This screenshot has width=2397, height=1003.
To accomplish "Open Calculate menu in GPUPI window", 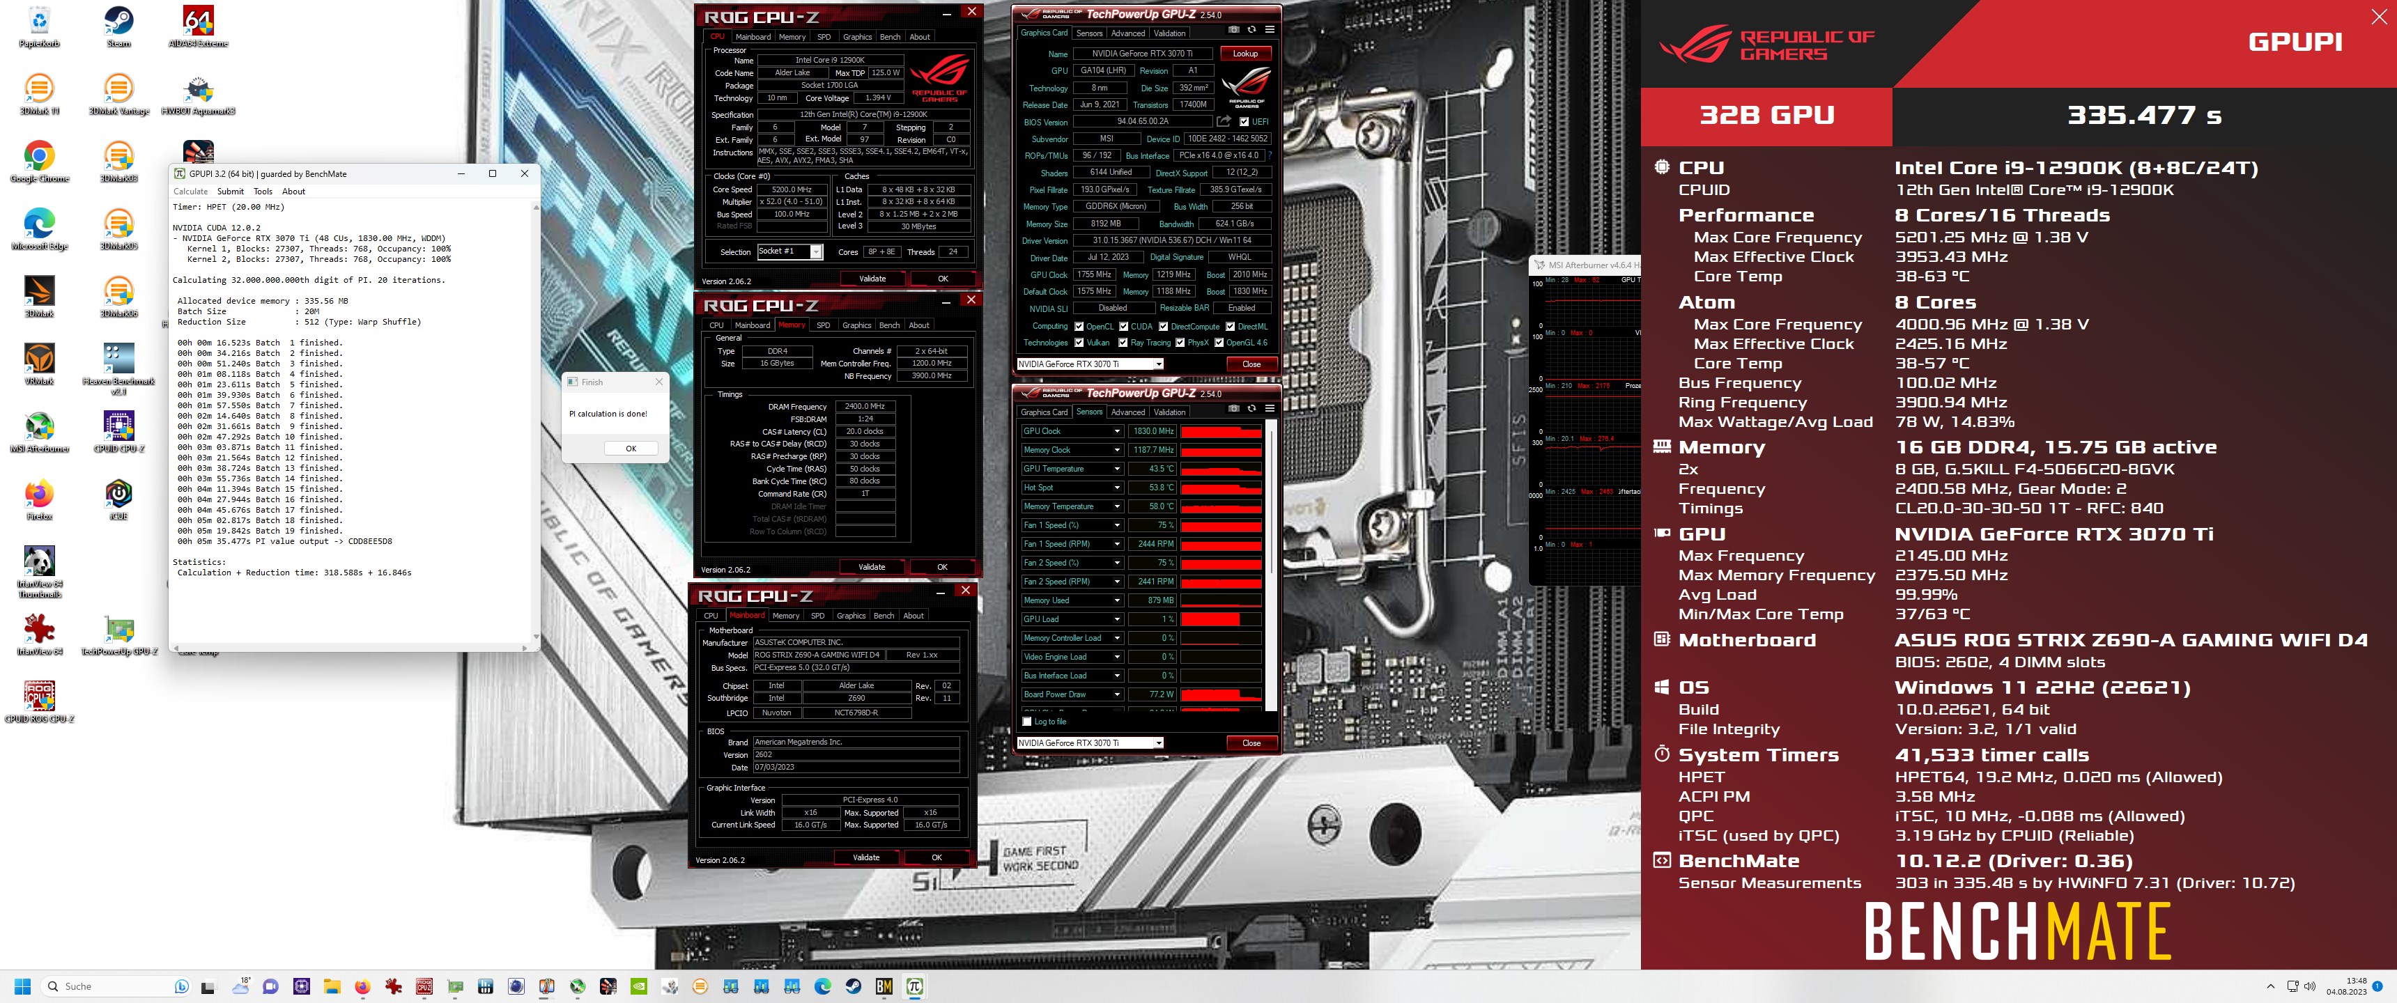I will click(191, 192).
